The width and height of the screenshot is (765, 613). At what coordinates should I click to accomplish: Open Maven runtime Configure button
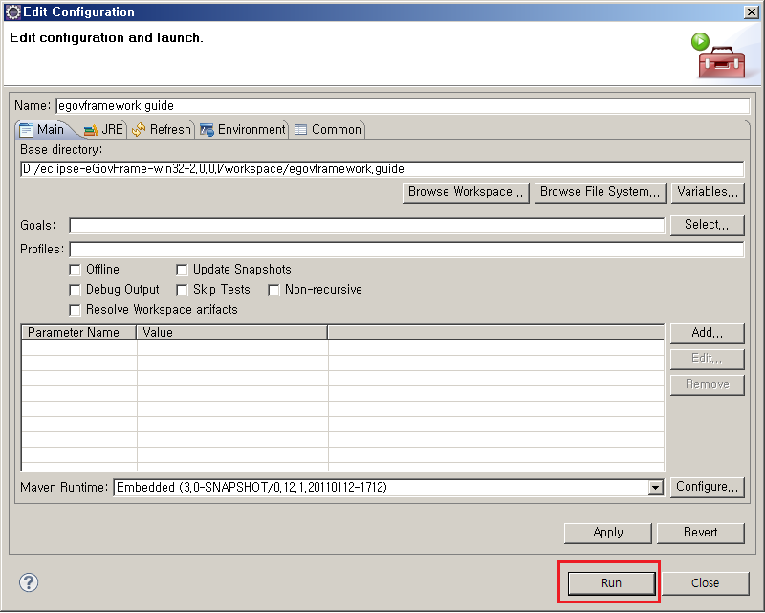coord(707,487)
